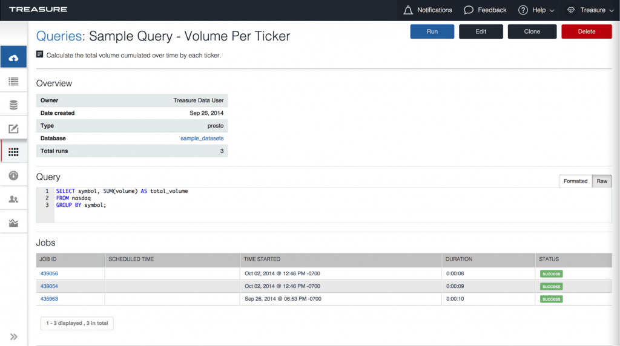The image size is (620, 346).
Task: Click the Notifications bell icon
Action: (407, 10)
